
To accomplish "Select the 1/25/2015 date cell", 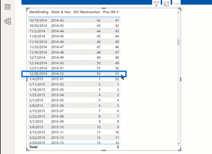I will 37,95.
